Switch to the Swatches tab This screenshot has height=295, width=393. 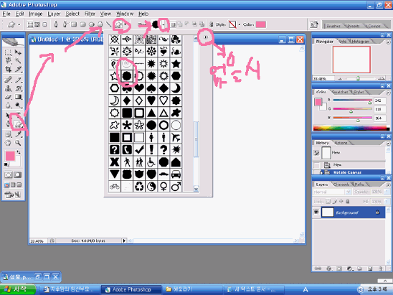[x=340, y=92]
